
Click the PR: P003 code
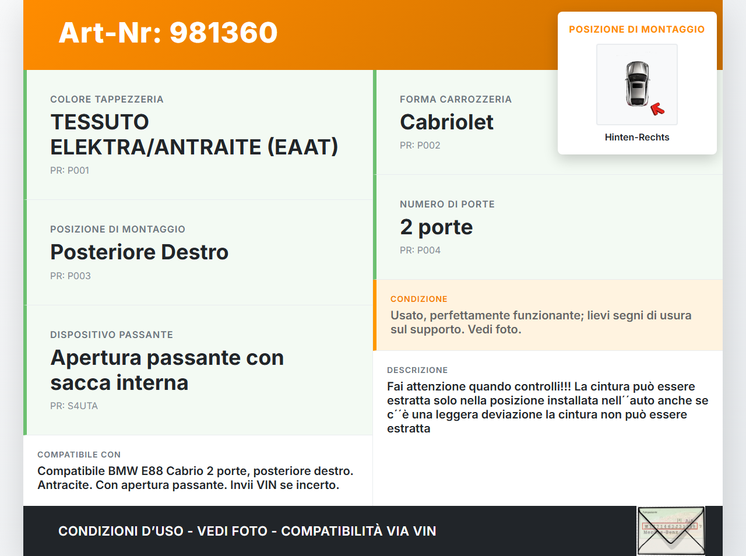point(70,276)
